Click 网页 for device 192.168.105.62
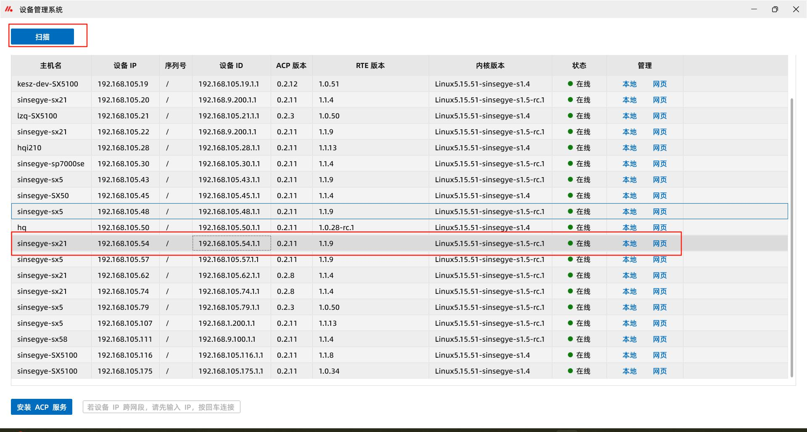This screenshot has height=432, width=807. 660,275
